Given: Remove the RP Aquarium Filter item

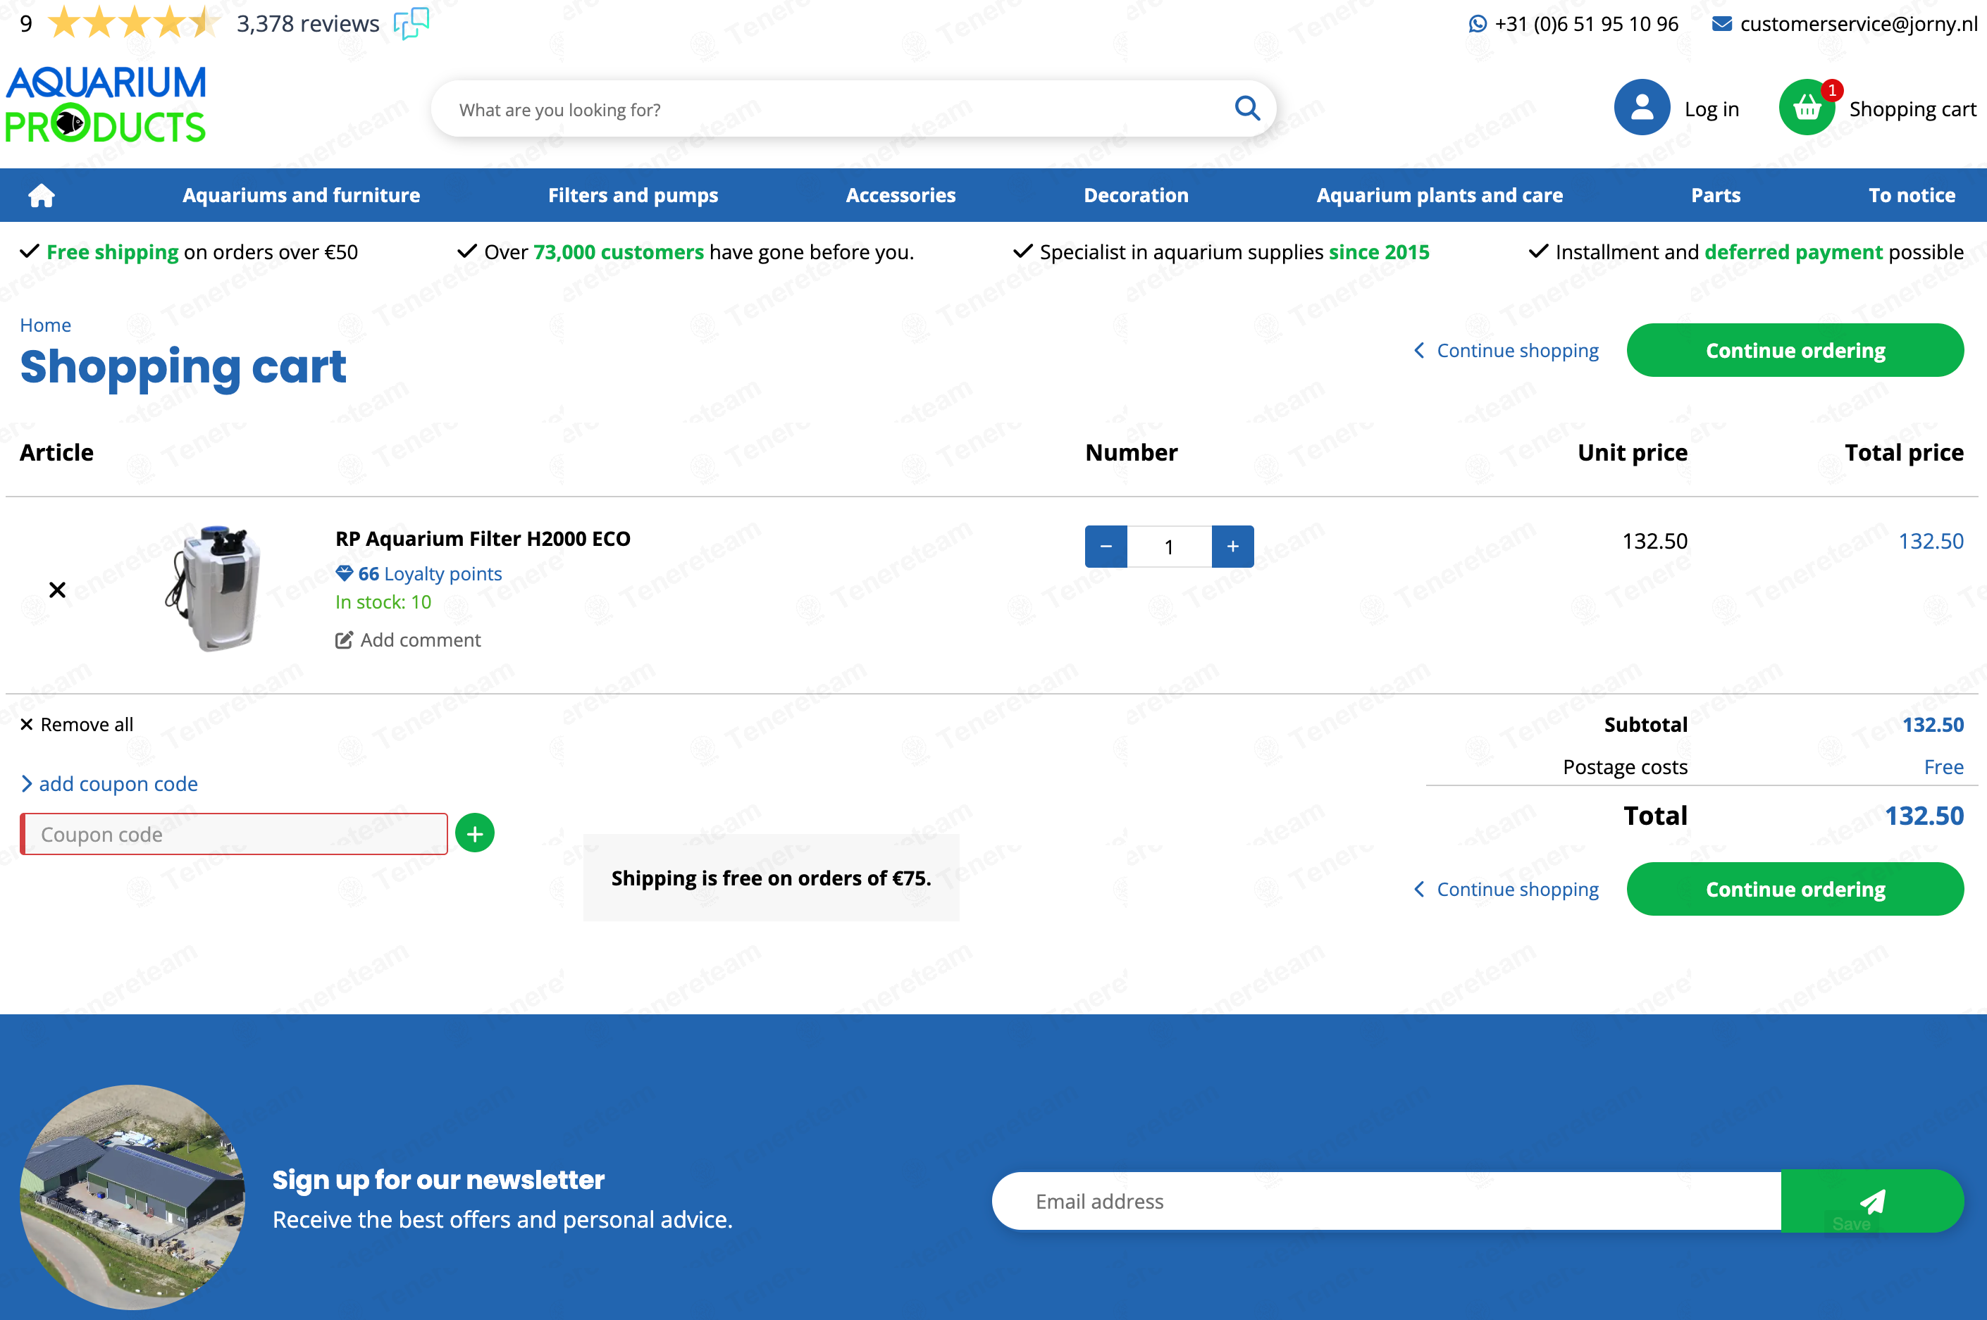Looking at the screenshot, I should tap(57, 590).
